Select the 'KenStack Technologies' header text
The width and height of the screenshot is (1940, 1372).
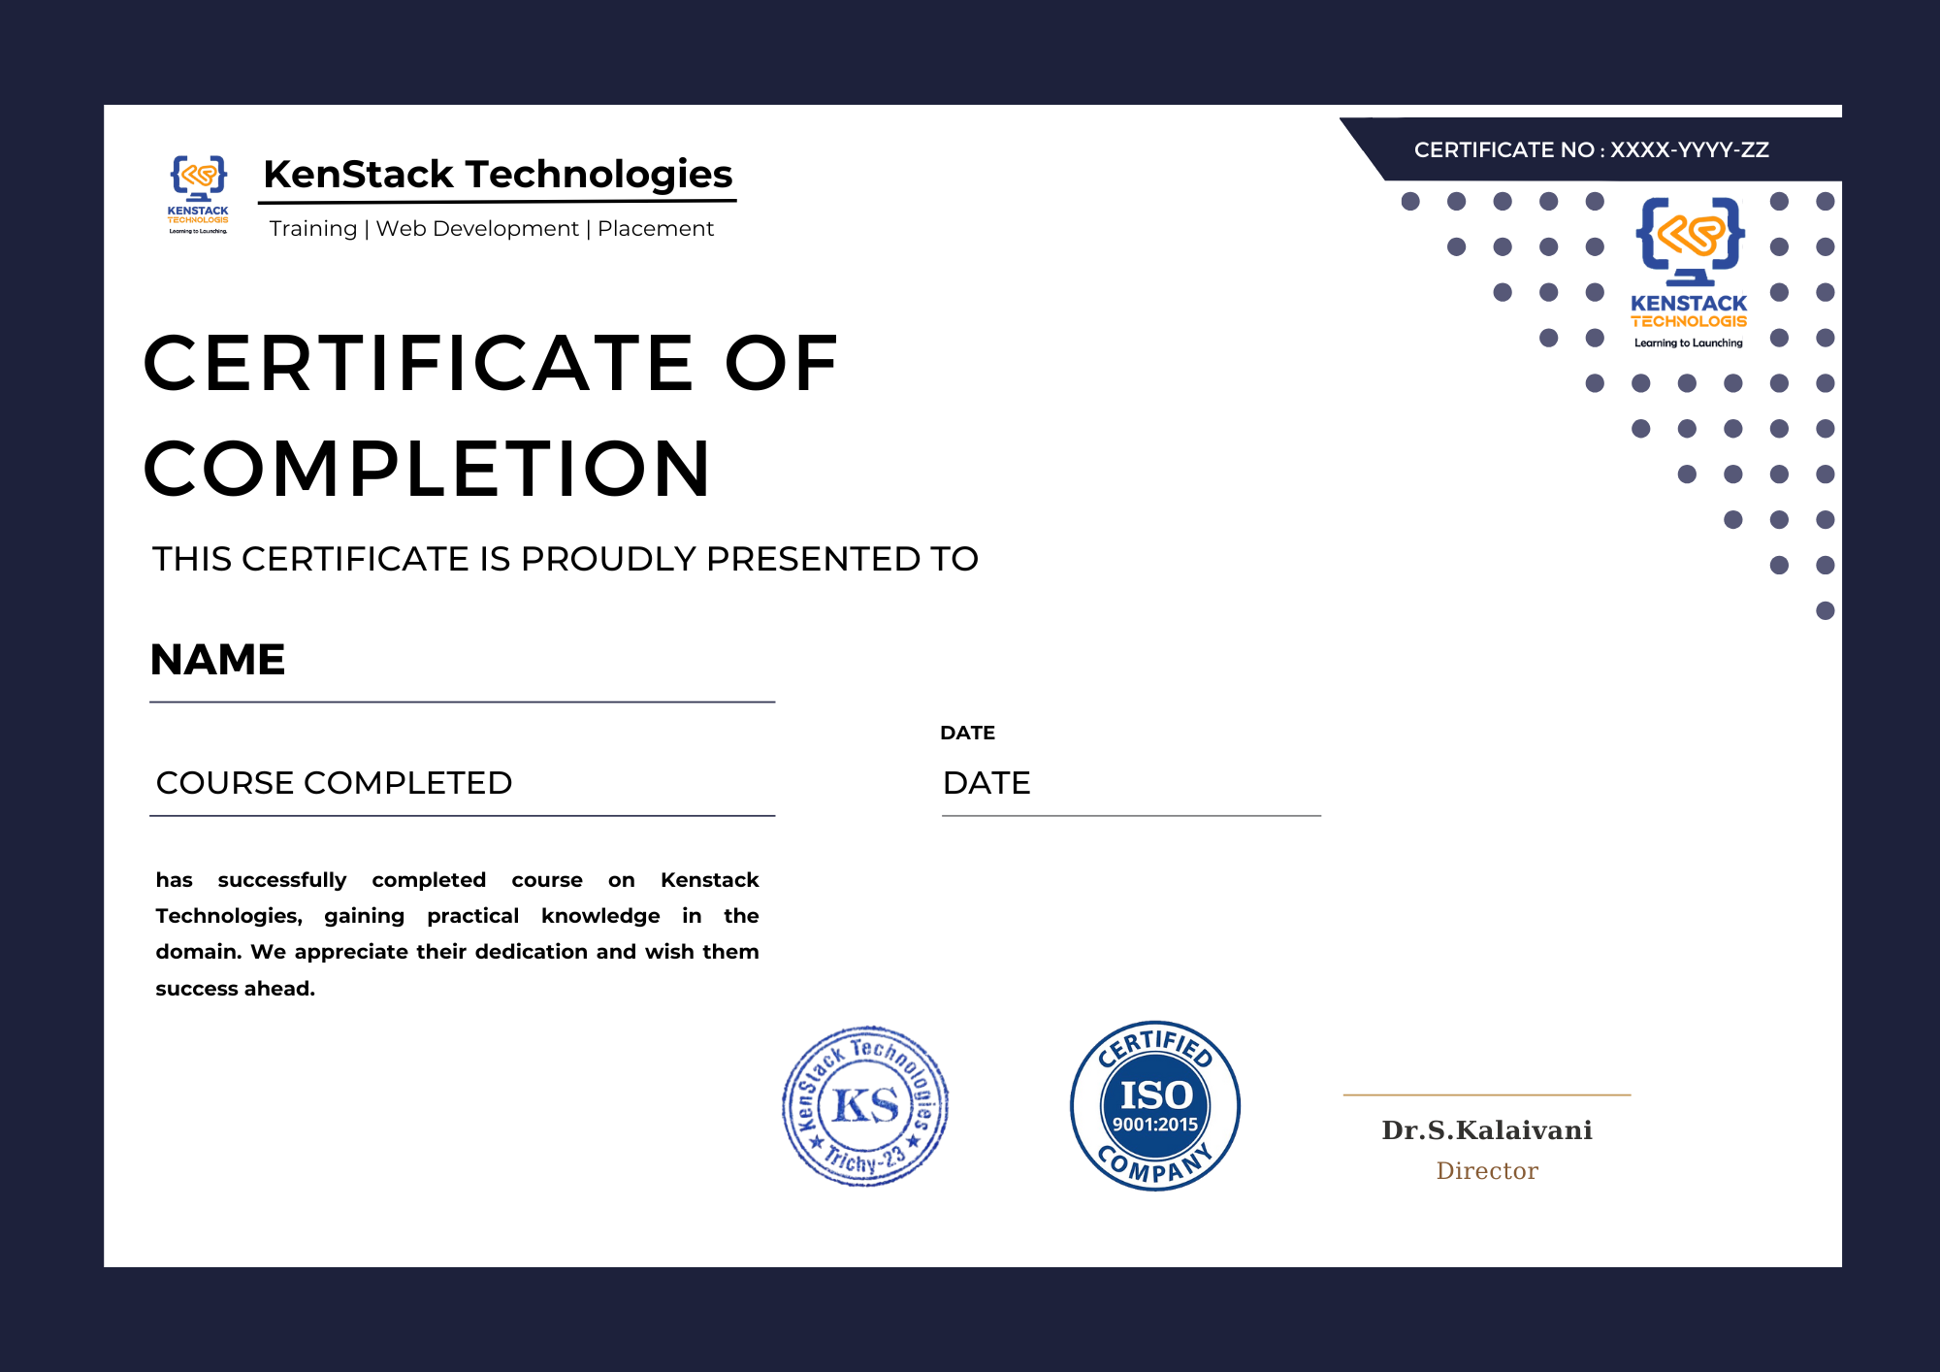pos(497,175)
